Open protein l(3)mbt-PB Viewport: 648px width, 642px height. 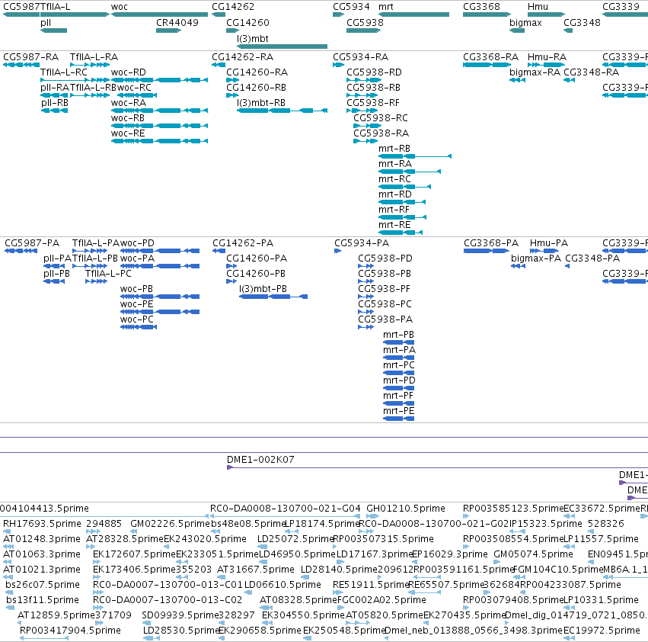point(273,297)
